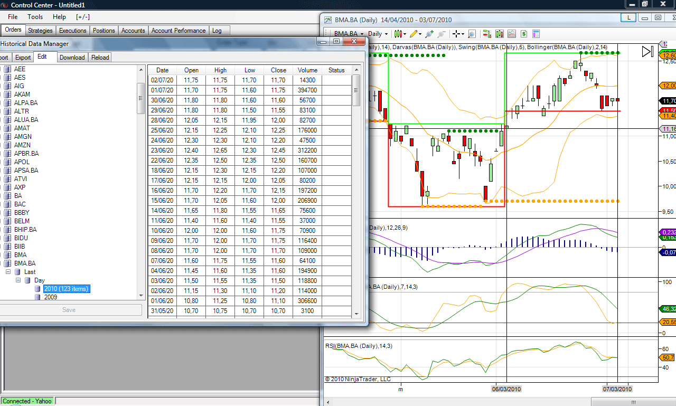Click the 06/03/2010 date label on chart axis
Image resolution: width=676 pixels, height=406 pixels.
pyautogui.click(x=506, y=389)
